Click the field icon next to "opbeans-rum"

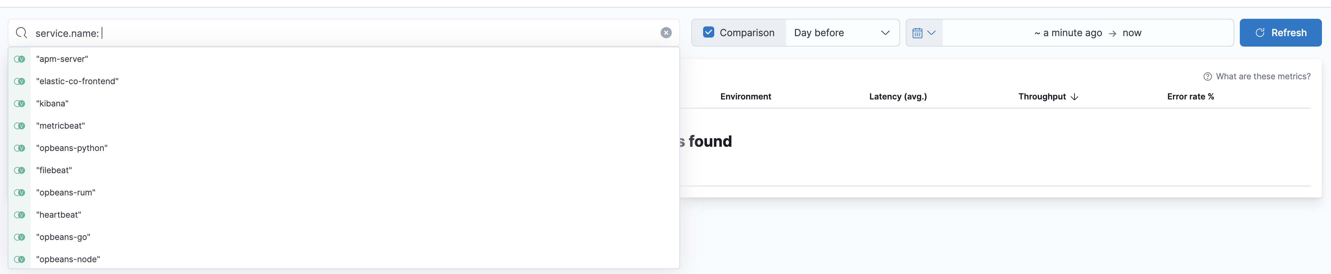pos(19,193)
